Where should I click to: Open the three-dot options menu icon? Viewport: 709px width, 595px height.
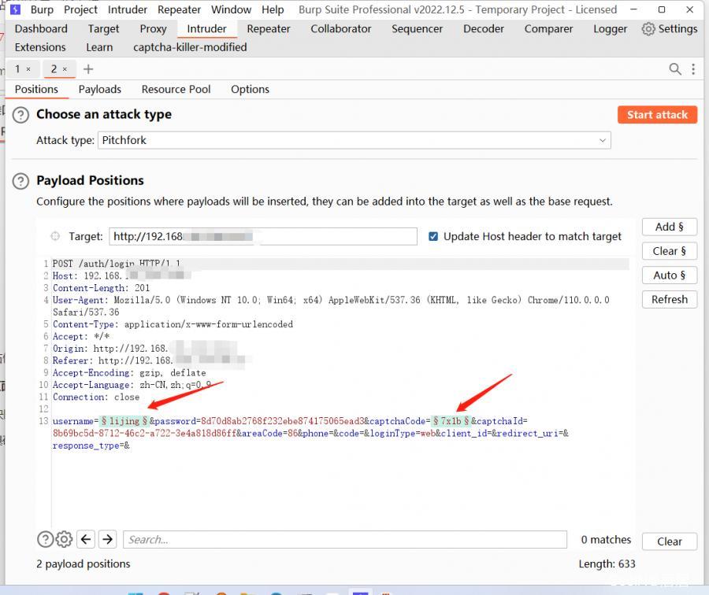(693, 69)
